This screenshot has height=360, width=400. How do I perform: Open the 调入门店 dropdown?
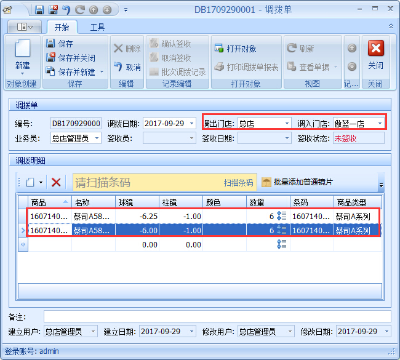tap(380, 123)
